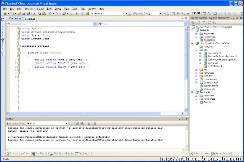The width and height of the screenshot is (244, 162).
Task: Click the Save All toolbar icon
Action: (x=29, y=14)
